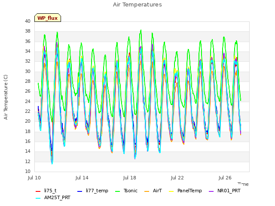This screenshot has height=206, width=275.
Task: Click the Jul 26 x-axis tick label
Action: pyautogui.click(x=225, y=178)
